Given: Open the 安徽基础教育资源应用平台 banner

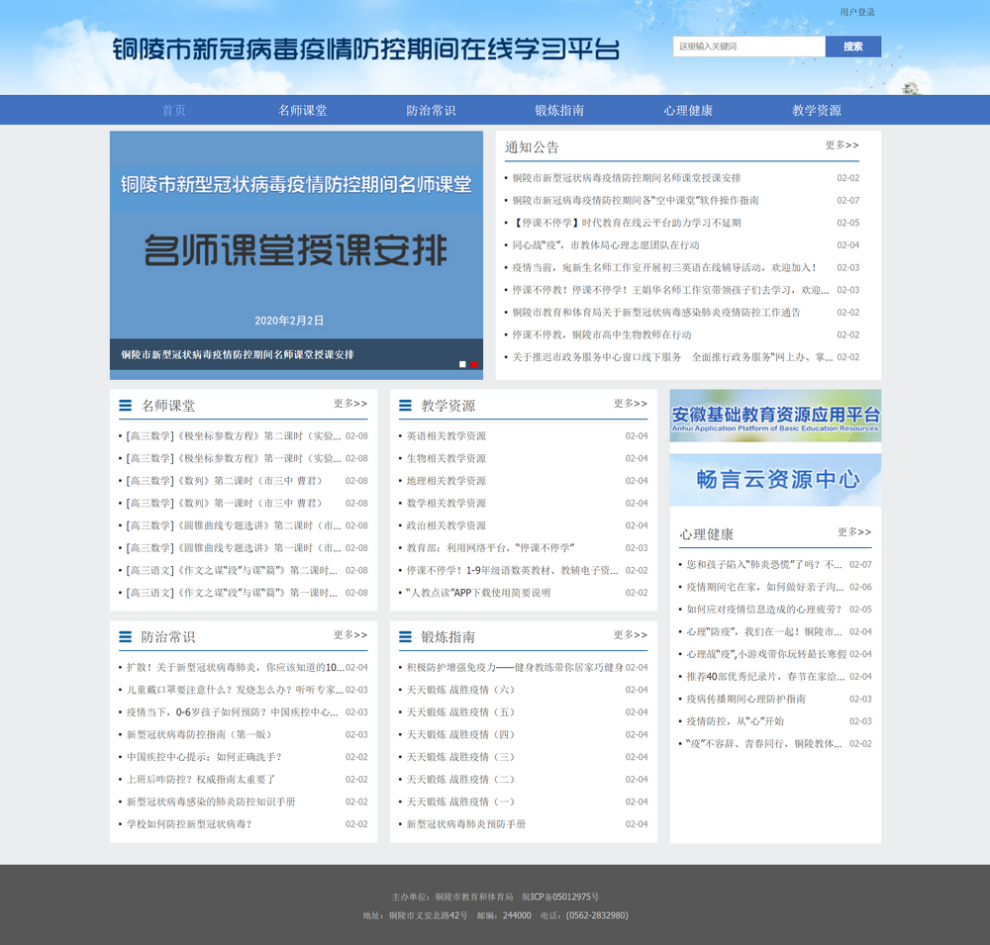Looking at the screenshot, I should pos(775,416).
